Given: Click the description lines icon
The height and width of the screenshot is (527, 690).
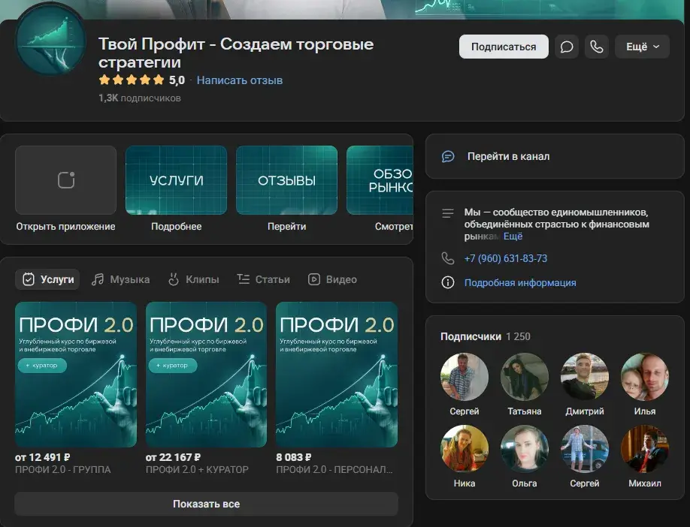Looking at the screenshot, I should click(x=447, y=213).
